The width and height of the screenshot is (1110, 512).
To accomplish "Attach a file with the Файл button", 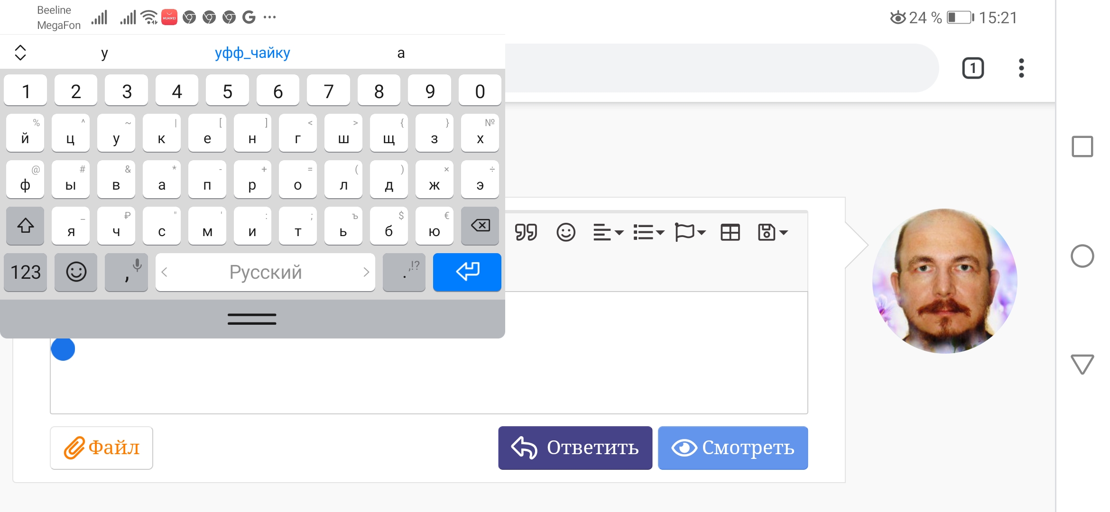I will pyautogui.click(x=102, y=448).
